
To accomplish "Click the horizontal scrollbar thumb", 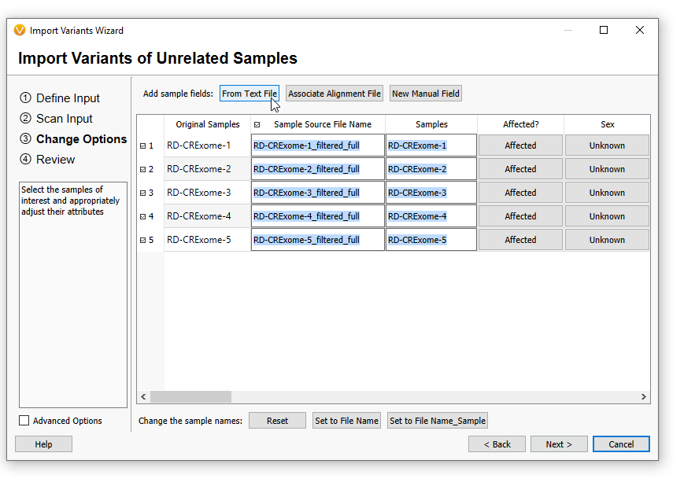I will coord(190,396).
